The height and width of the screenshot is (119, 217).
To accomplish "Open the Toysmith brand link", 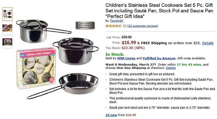I will 117,21.
